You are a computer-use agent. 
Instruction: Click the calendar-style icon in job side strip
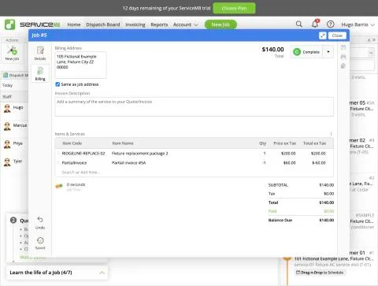pos(343,47)
